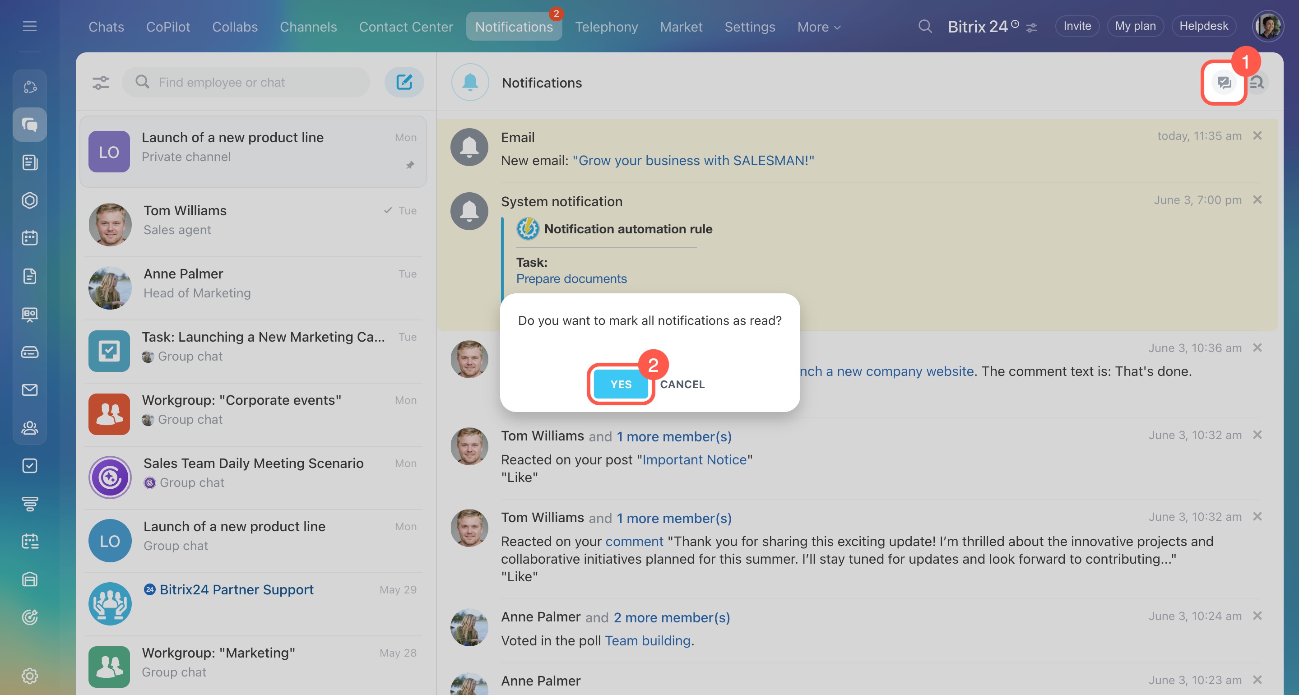
Task: Open the Tasks checkmark sidebar icon
Action: pos(30,466)
